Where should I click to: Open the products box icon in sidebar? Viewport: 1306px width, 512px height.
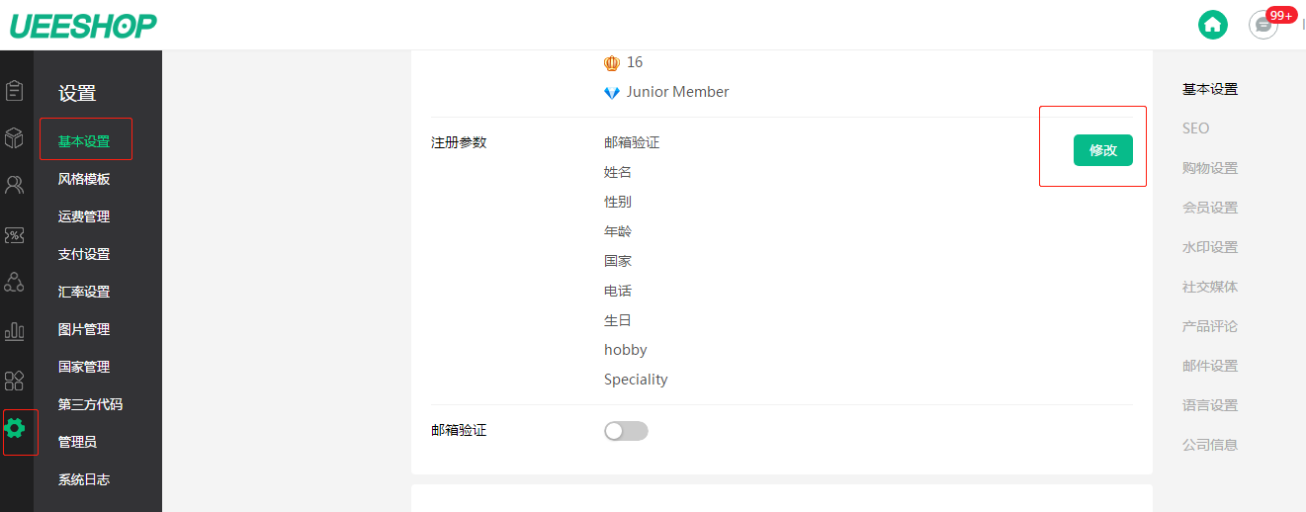[x=15, y=137]
